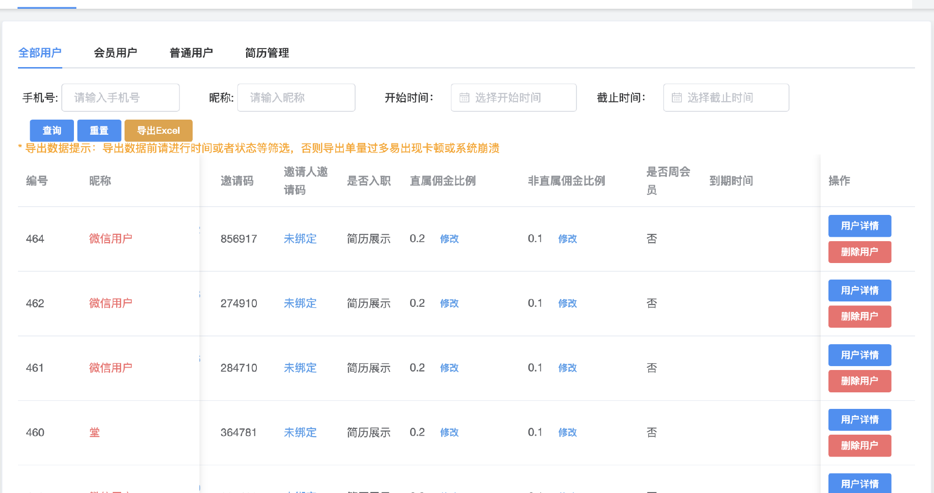View user details for user 464
The height and width of the screenshot is (493, 934).
pyautogui.click(x=860, y=226)
